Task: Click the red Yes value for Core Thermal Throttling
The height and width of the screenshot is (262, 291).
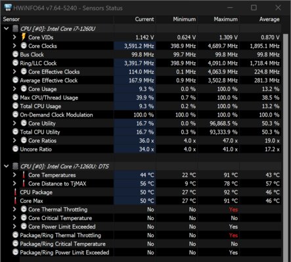Action: (x=233, y=210)
